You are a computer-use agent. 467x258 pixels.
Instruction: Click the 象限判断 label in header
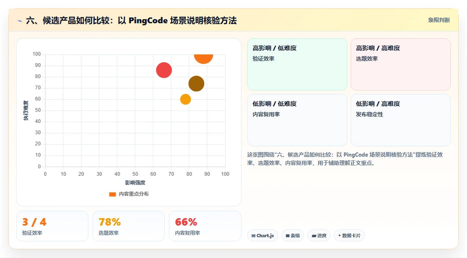pos(439,20)
